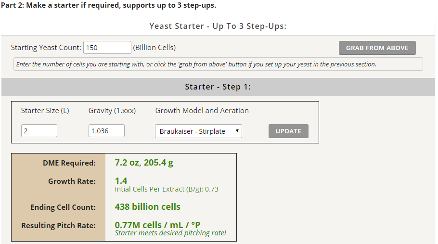The width and height of the screenshot is (438, 244).
Task: Click the Growth Model and Aeration label
Action: (x=202, y=111)
